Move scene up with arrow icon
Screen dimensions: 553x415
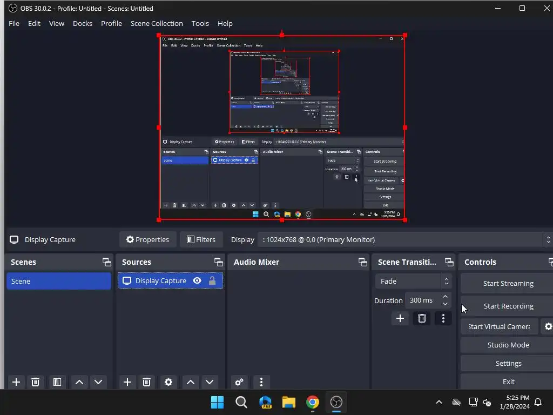[x=79, y=382]
